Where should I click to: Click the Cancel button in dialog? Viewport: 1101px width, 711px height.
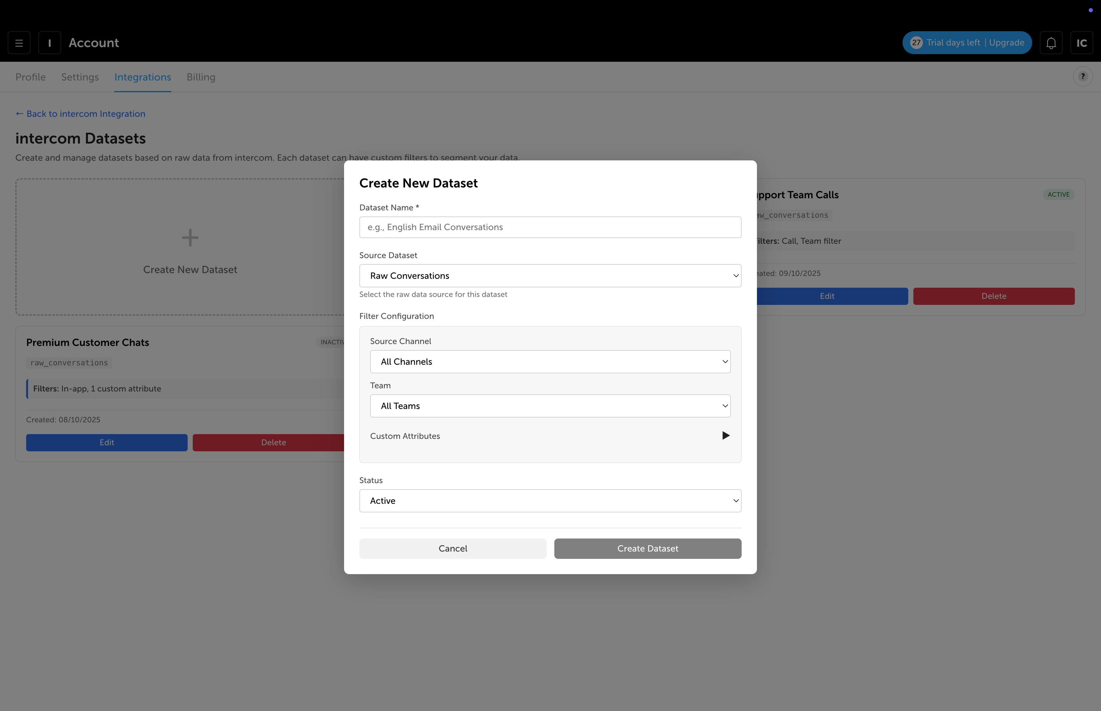(x=453, y=548)
